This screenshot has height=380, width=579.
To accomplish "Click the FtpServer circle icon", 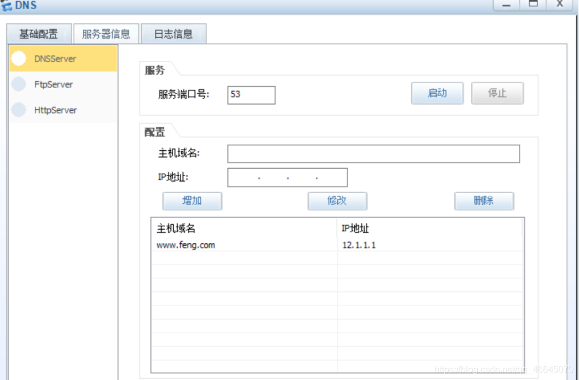I will (x=18, y=84).
